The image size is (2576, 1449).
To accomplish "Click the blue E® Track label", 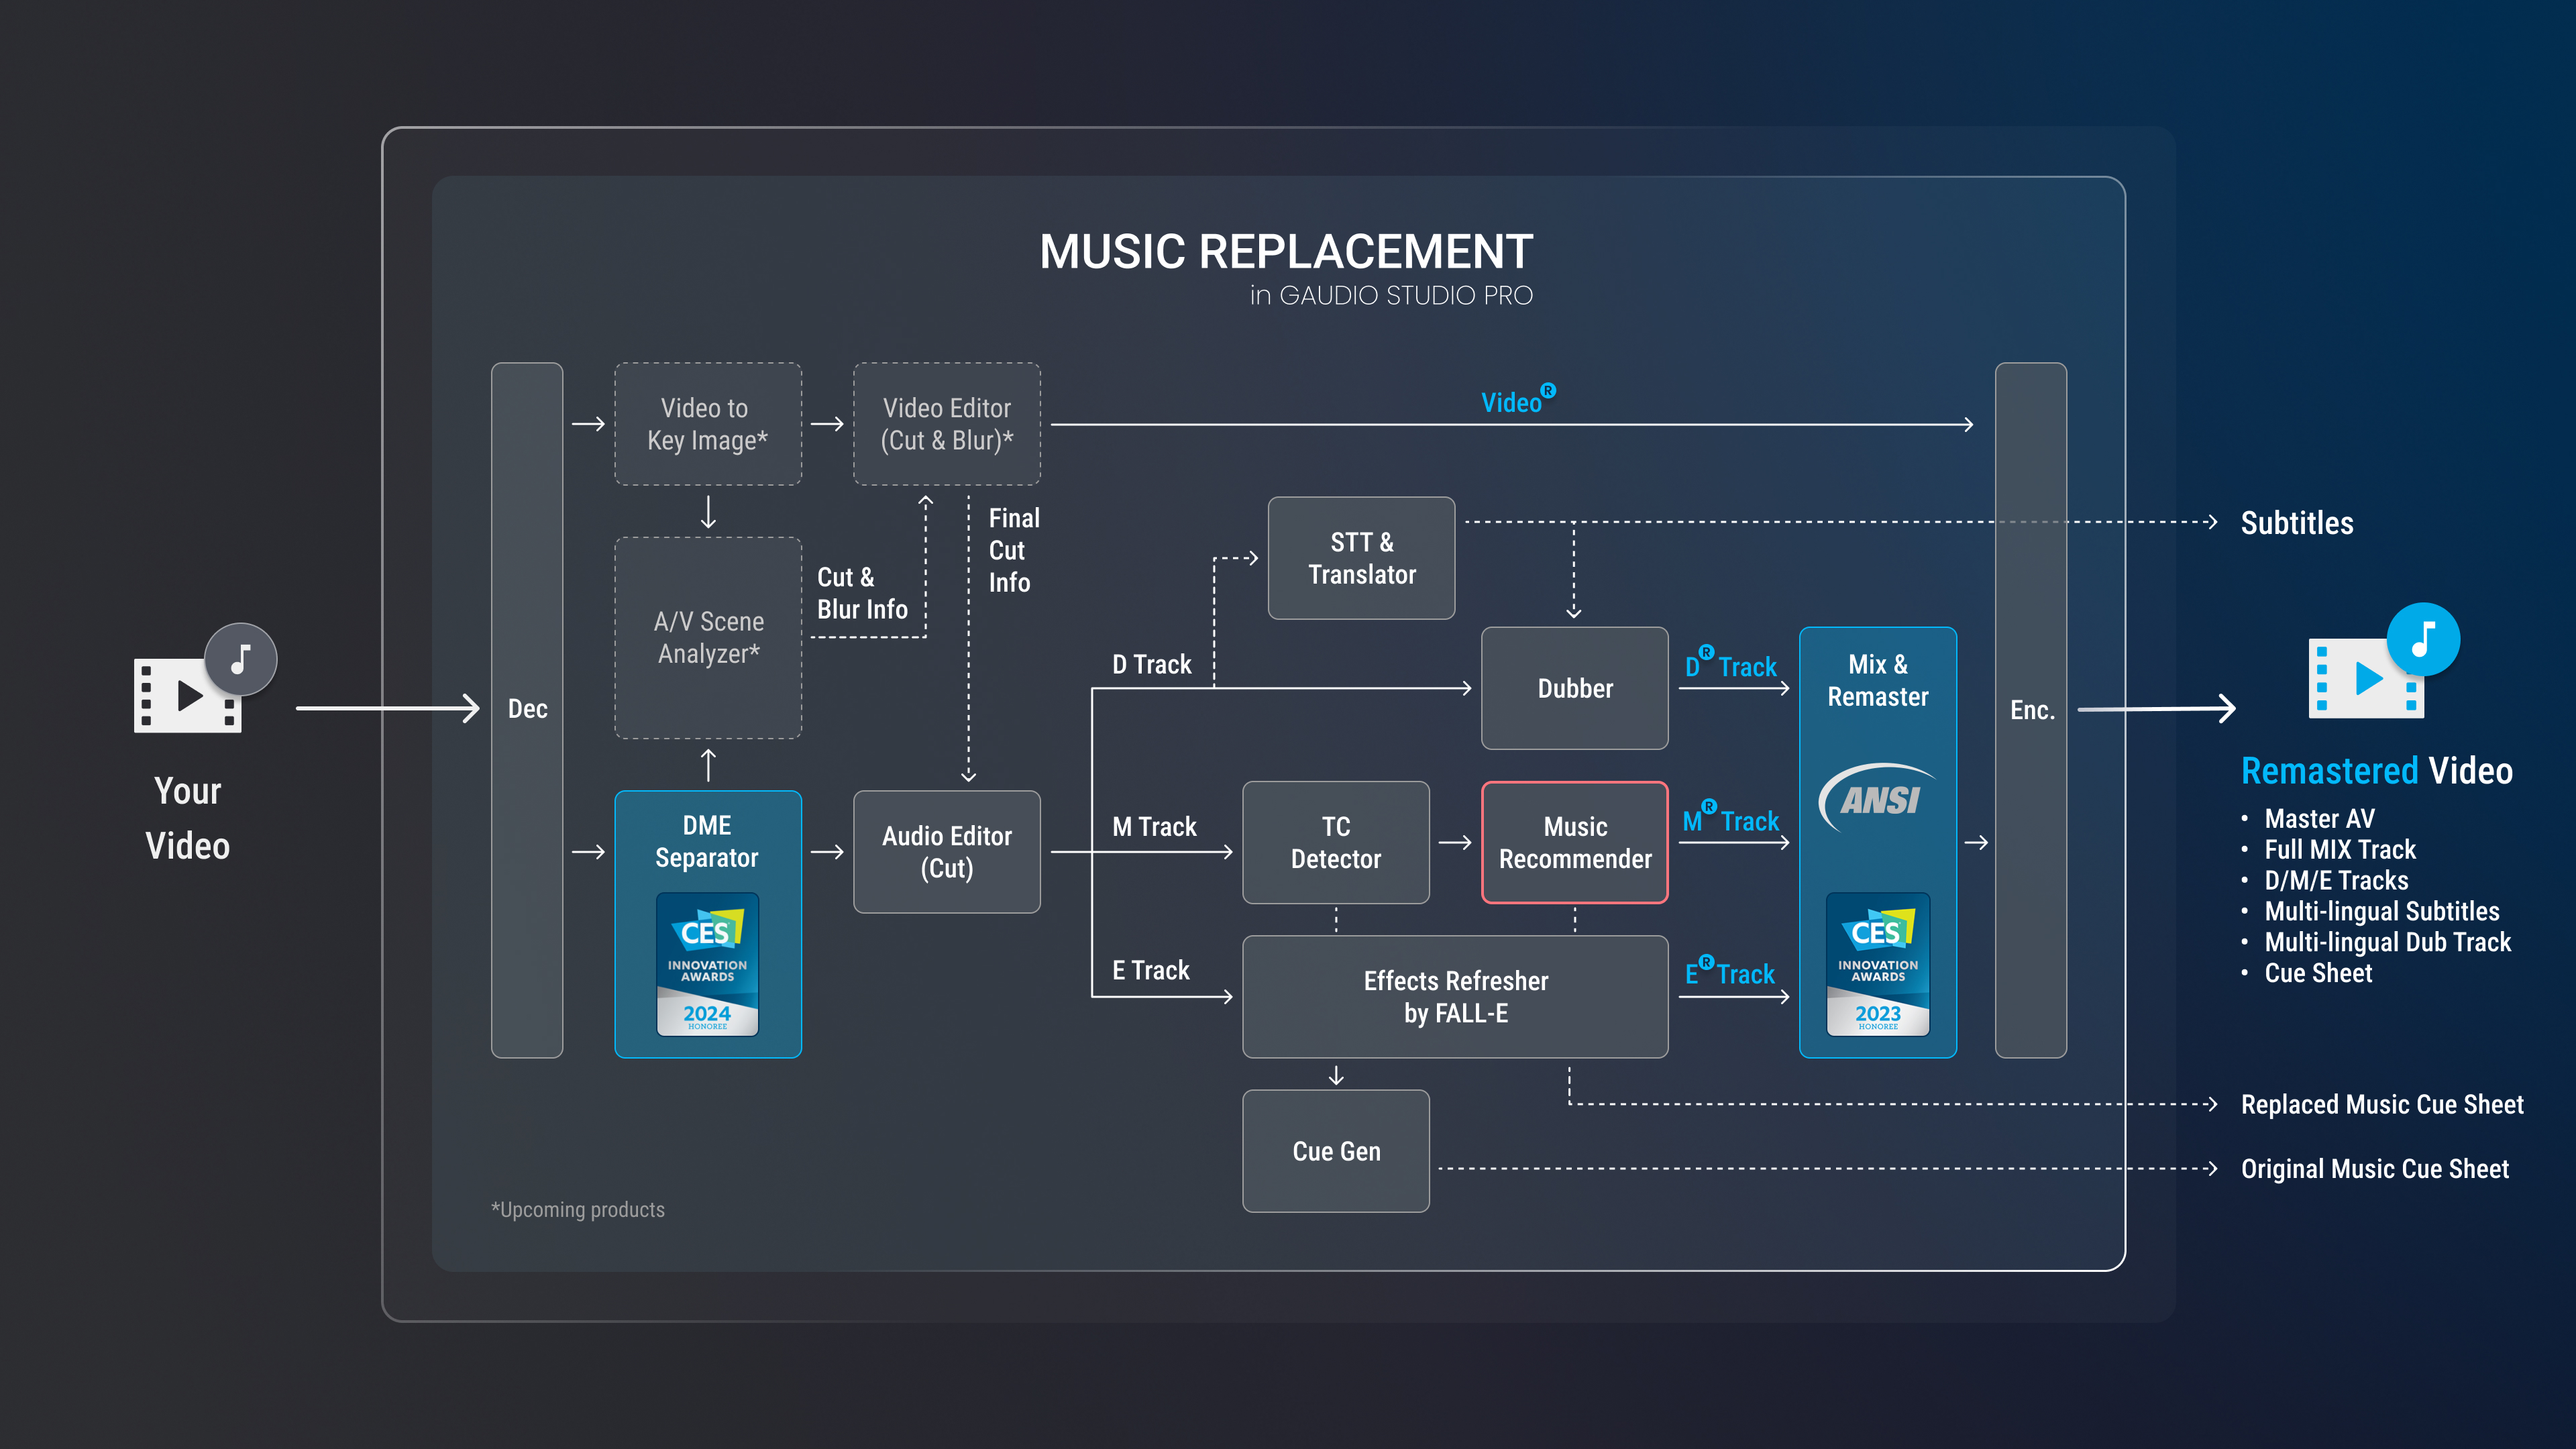I will pyautogui.click(x=1730, y=971).
